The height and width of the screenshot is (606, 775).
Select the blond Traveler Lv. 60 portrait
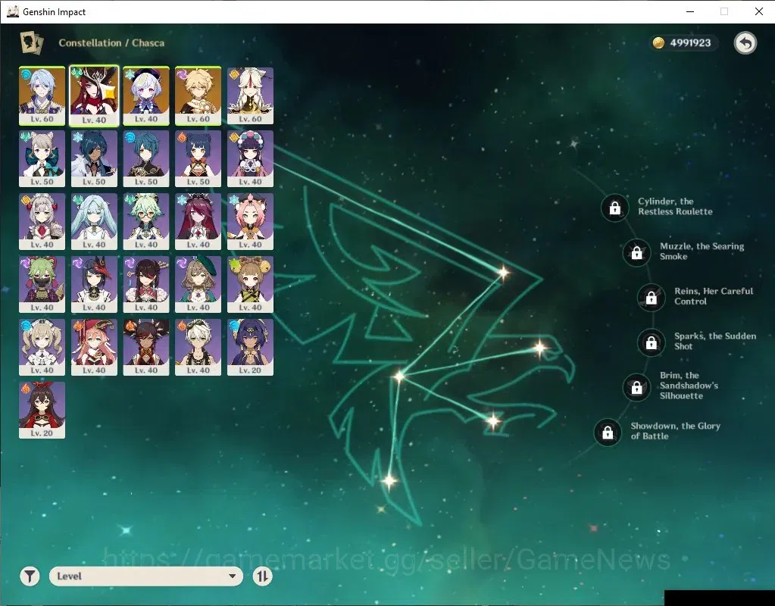click(x=198, y=96)
